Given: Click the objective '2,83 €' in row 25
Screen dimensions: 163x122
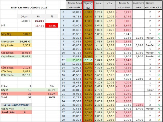Looking at the screenshot, I should pyautogui.click(x=88, y=105).
